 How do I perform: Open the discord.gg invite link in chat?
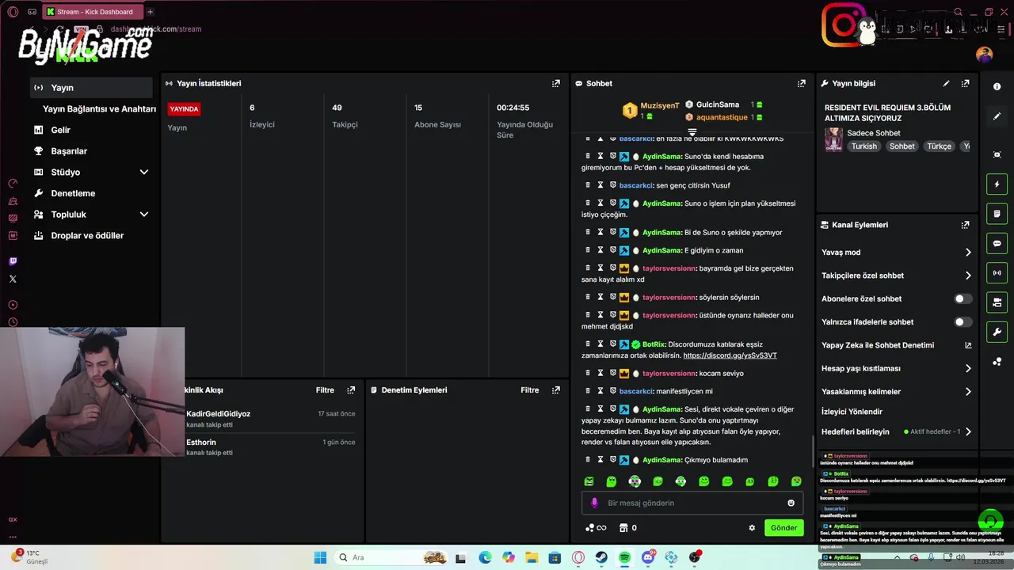[x=730, y=355]
